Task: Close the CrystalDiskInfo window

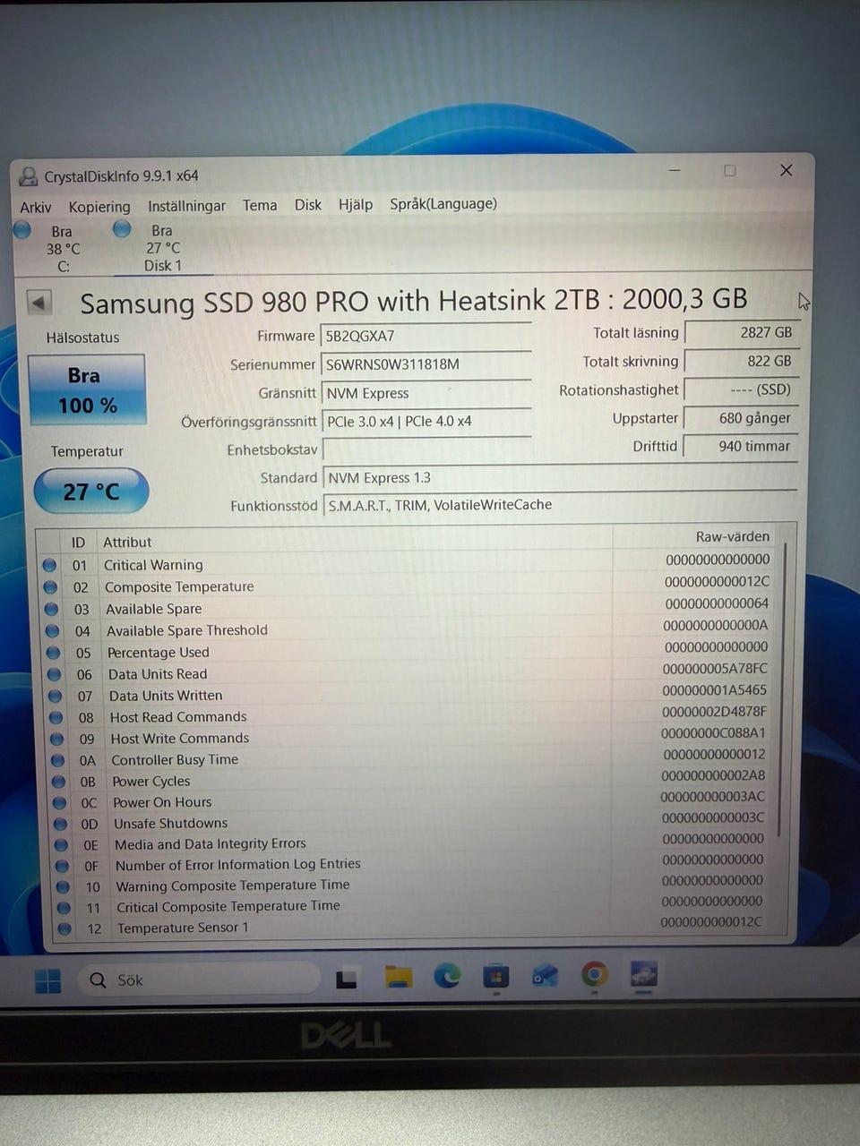Action: coord(786,170)
